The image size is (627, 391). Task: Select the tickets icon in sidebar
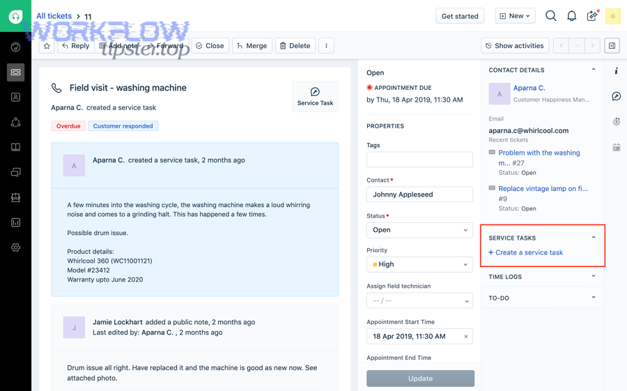click(15, 72)
